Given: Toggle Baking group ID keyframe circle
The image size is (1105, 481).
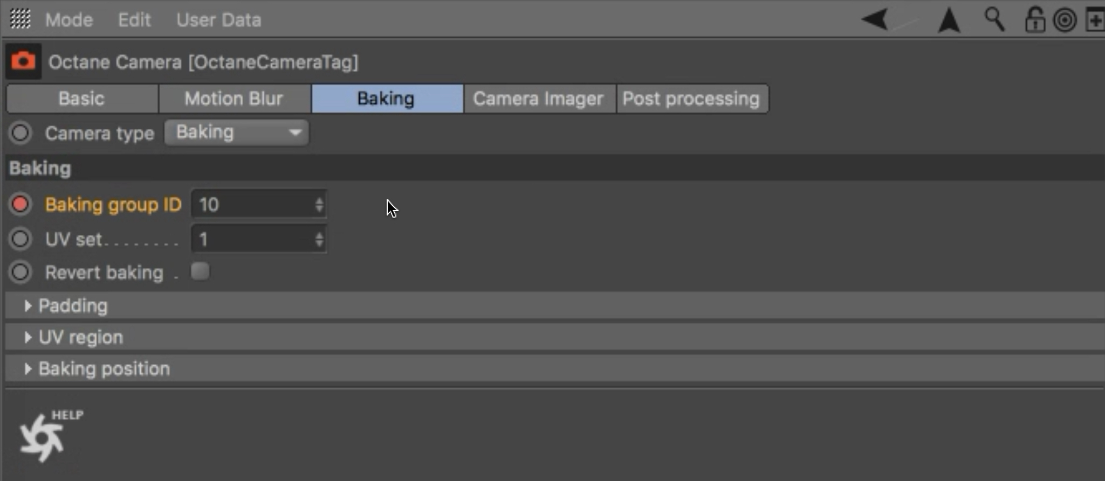Looking at the screenshot, I should 20,204.
